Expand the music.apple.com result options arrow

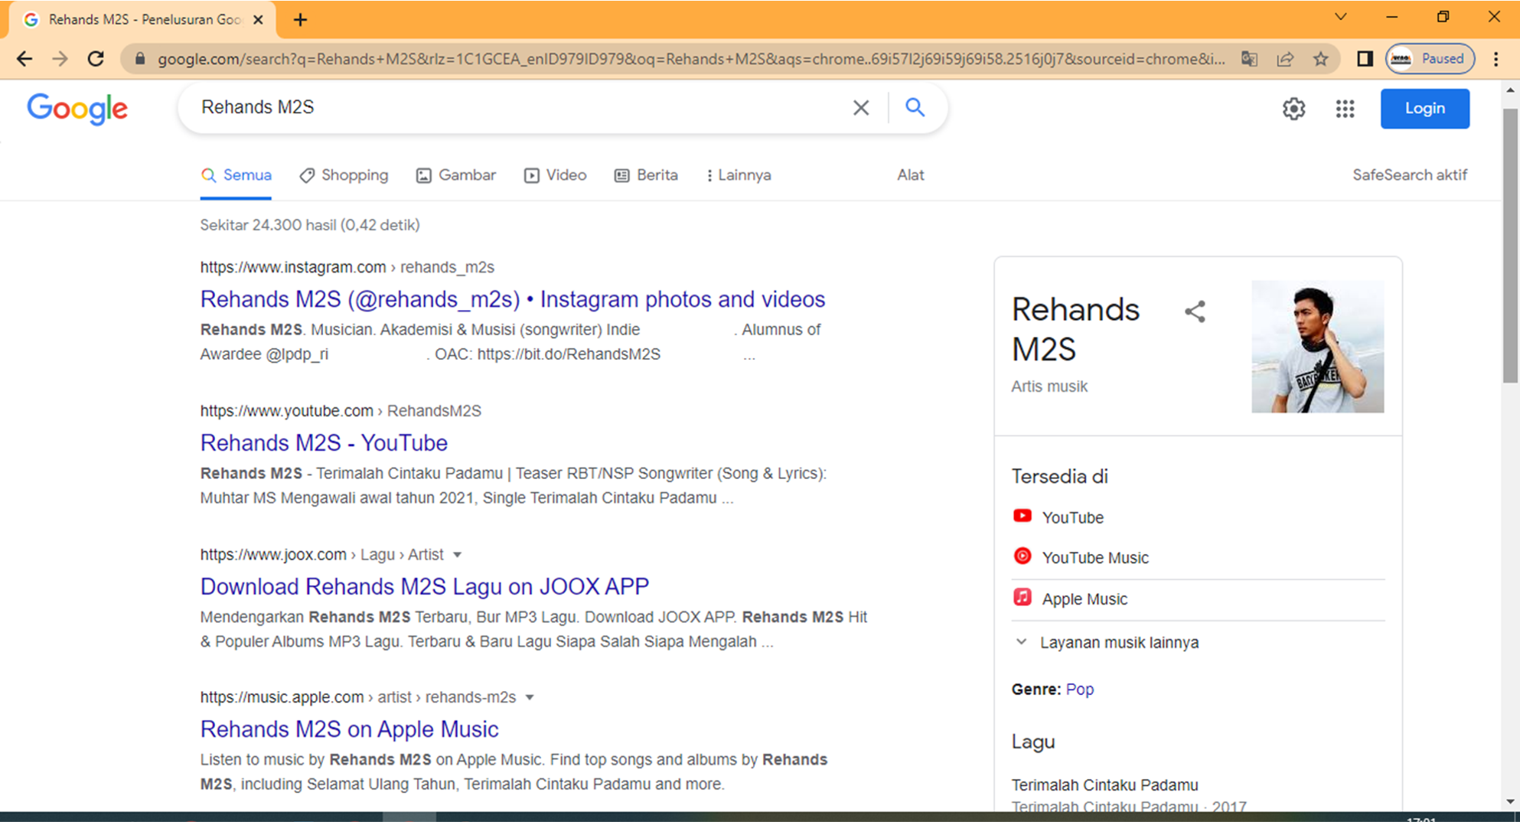(x=530, y=698)
